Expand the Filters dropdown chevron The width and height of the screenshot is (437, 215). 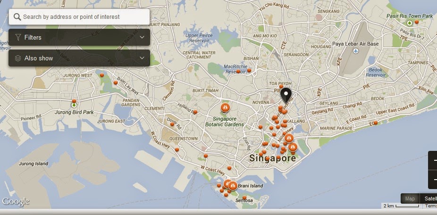point(142,37)
